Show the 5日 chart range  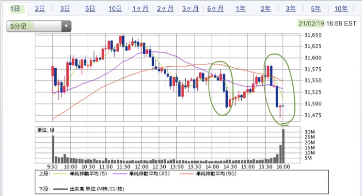[x=90, y=9]
